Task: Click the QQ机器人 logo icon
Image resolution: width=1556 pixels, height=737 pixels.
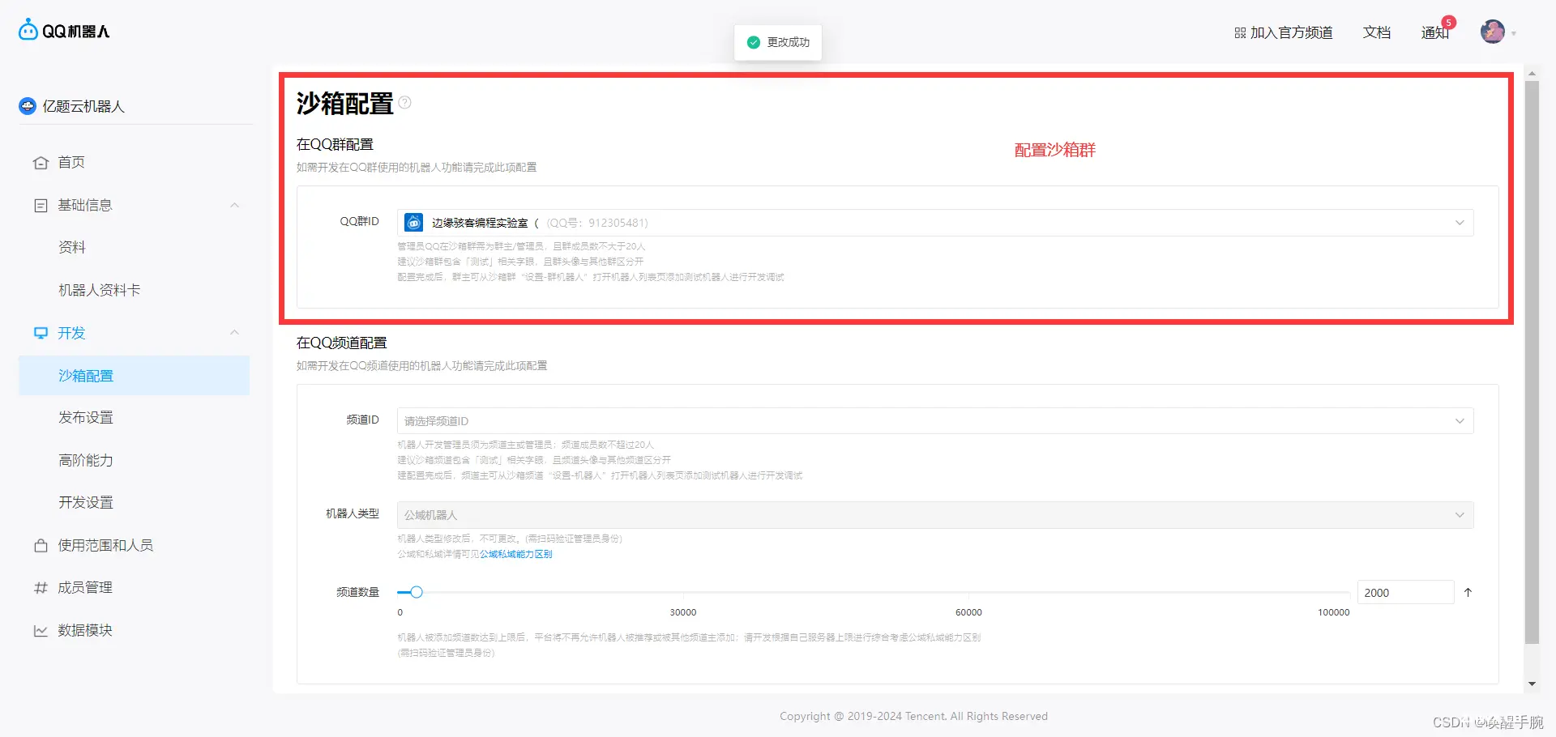Action: tap(28, 30)
